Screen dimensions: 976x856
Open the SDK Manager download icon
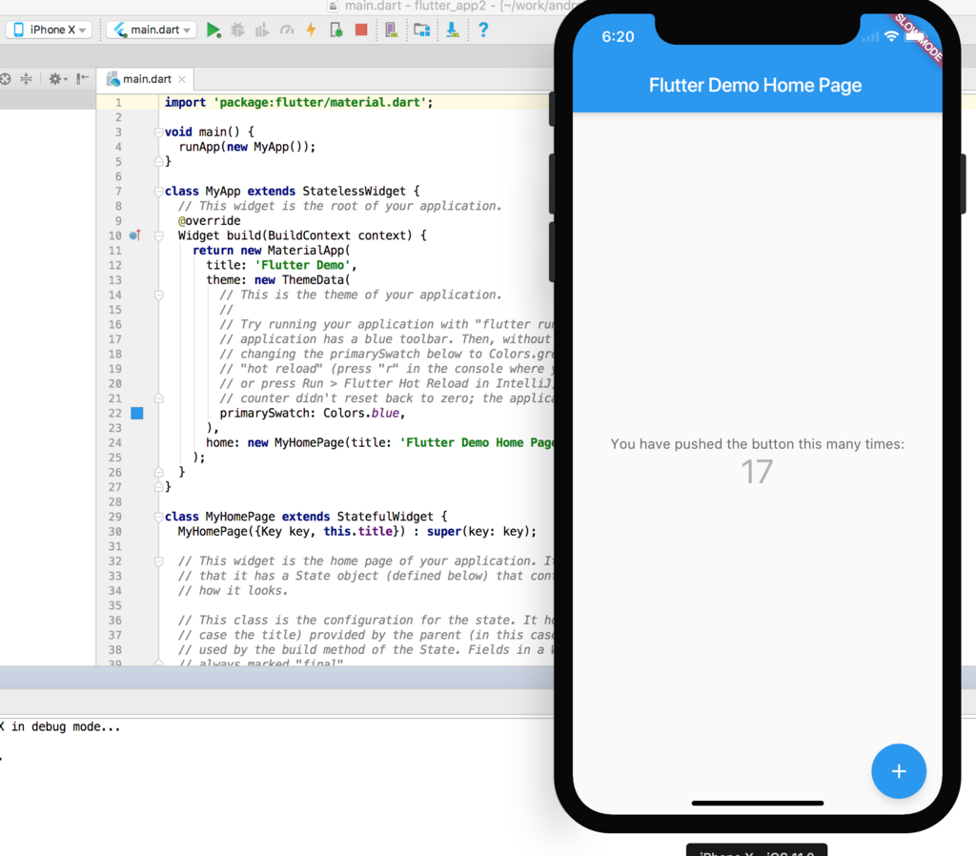point(453,30)
